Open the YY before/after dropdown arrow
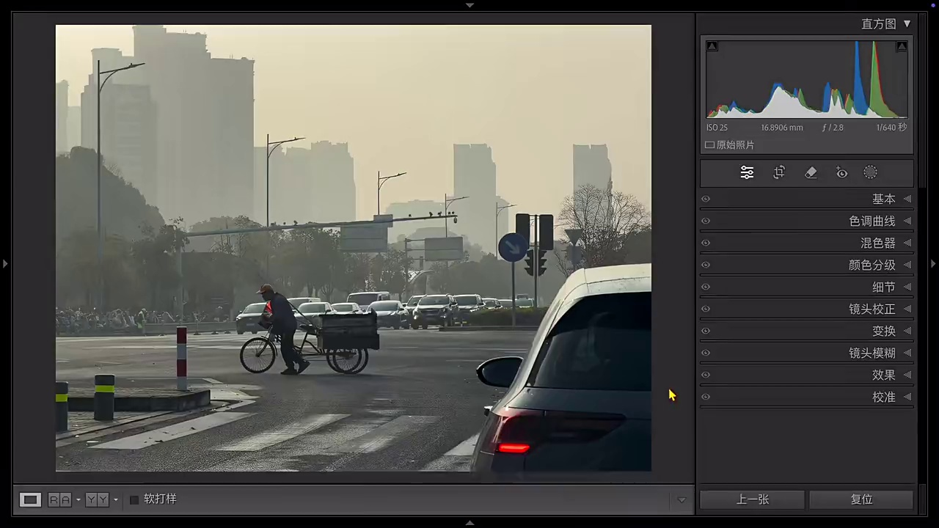 [x=115, y=500]
